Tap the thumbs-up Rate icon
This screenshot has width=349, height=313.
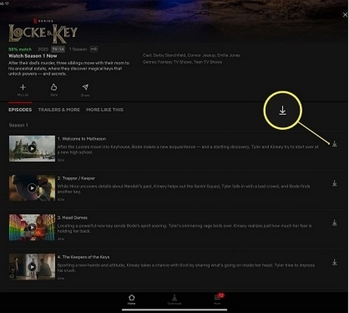click(54, 88)
